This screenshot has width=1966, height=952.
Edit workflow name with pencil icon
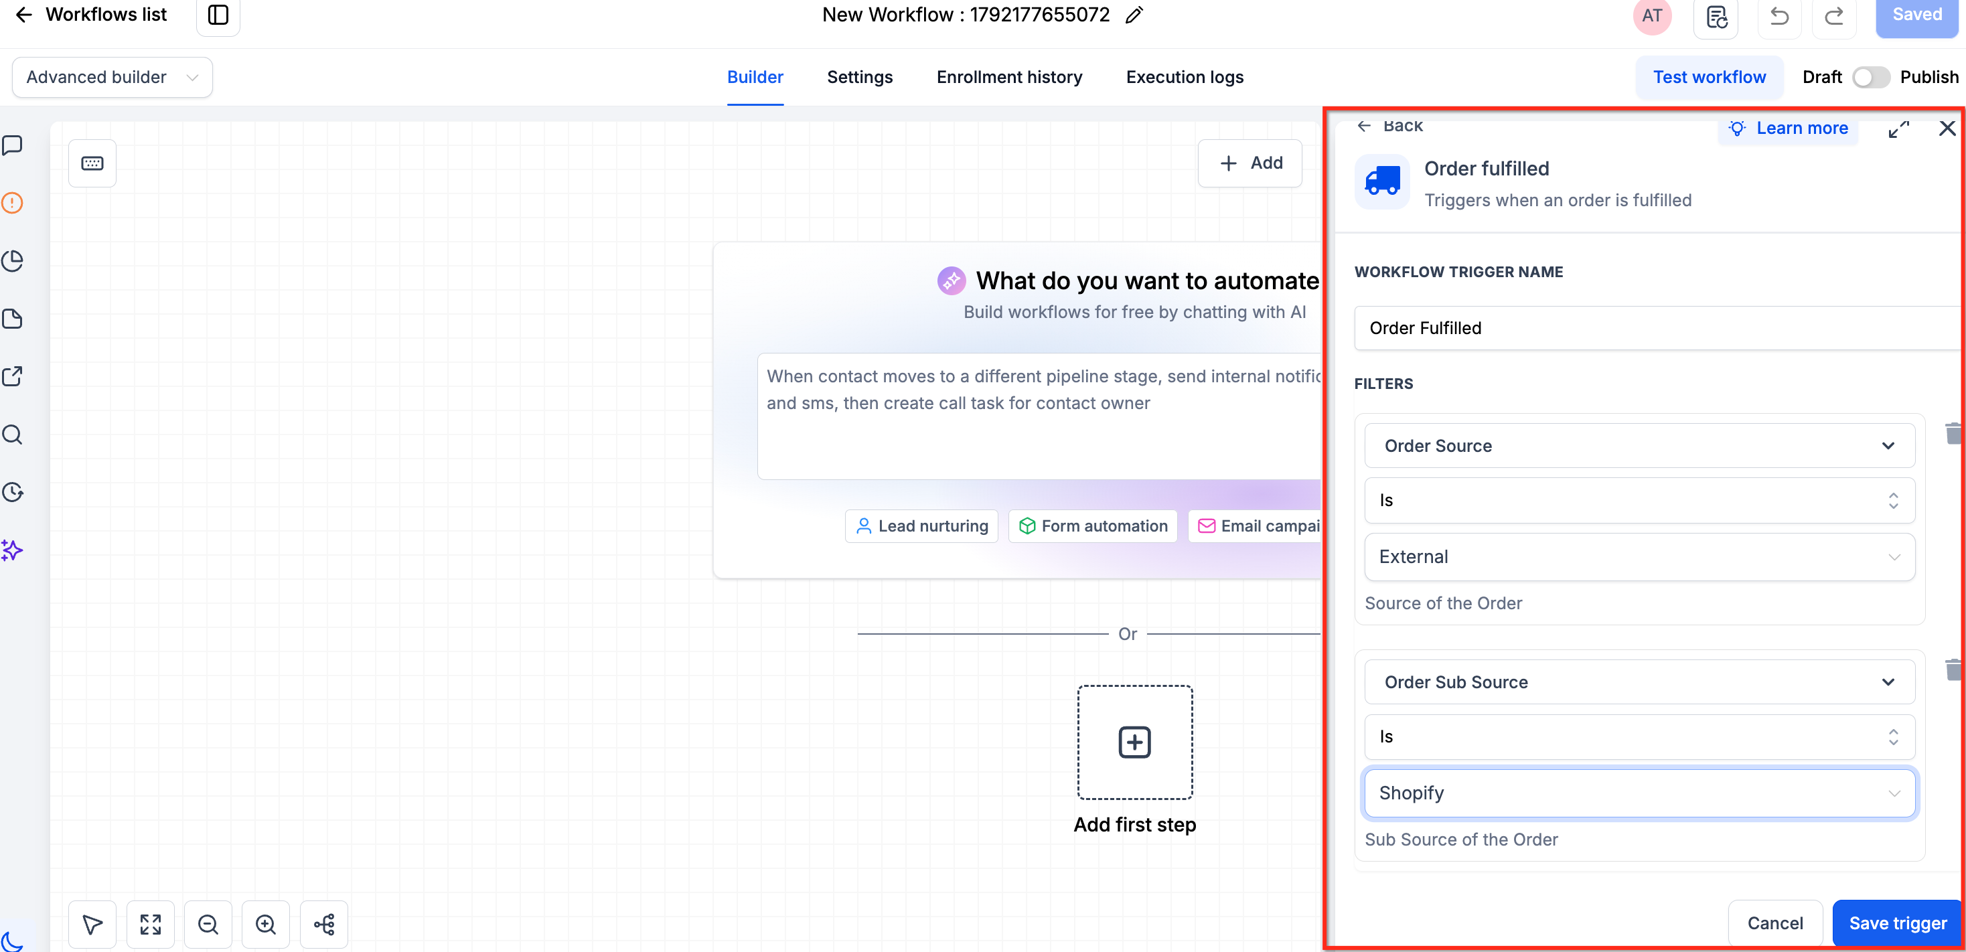point(1134,15)
